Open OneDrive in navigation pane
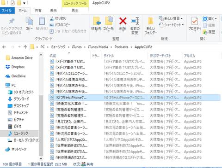Viewport: 222px width, 168px height. pos(16,76)
